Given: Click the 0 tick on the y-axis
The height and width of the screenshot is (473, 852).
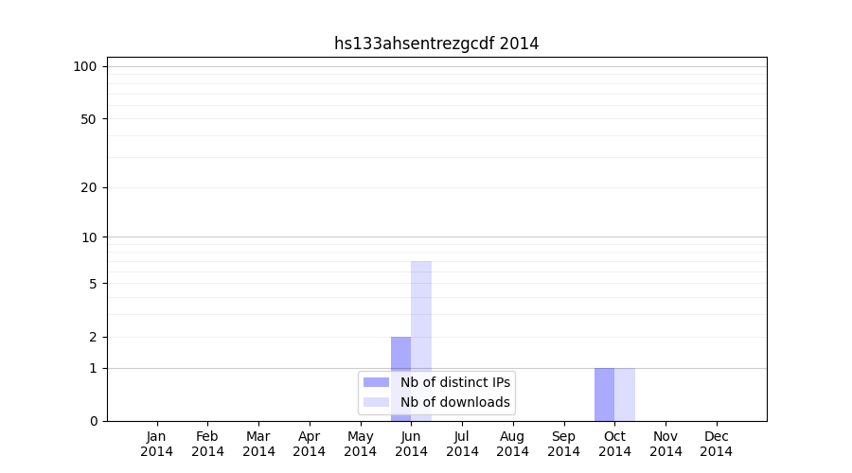Looking at the screenshot, I should [x=93, y=421].
